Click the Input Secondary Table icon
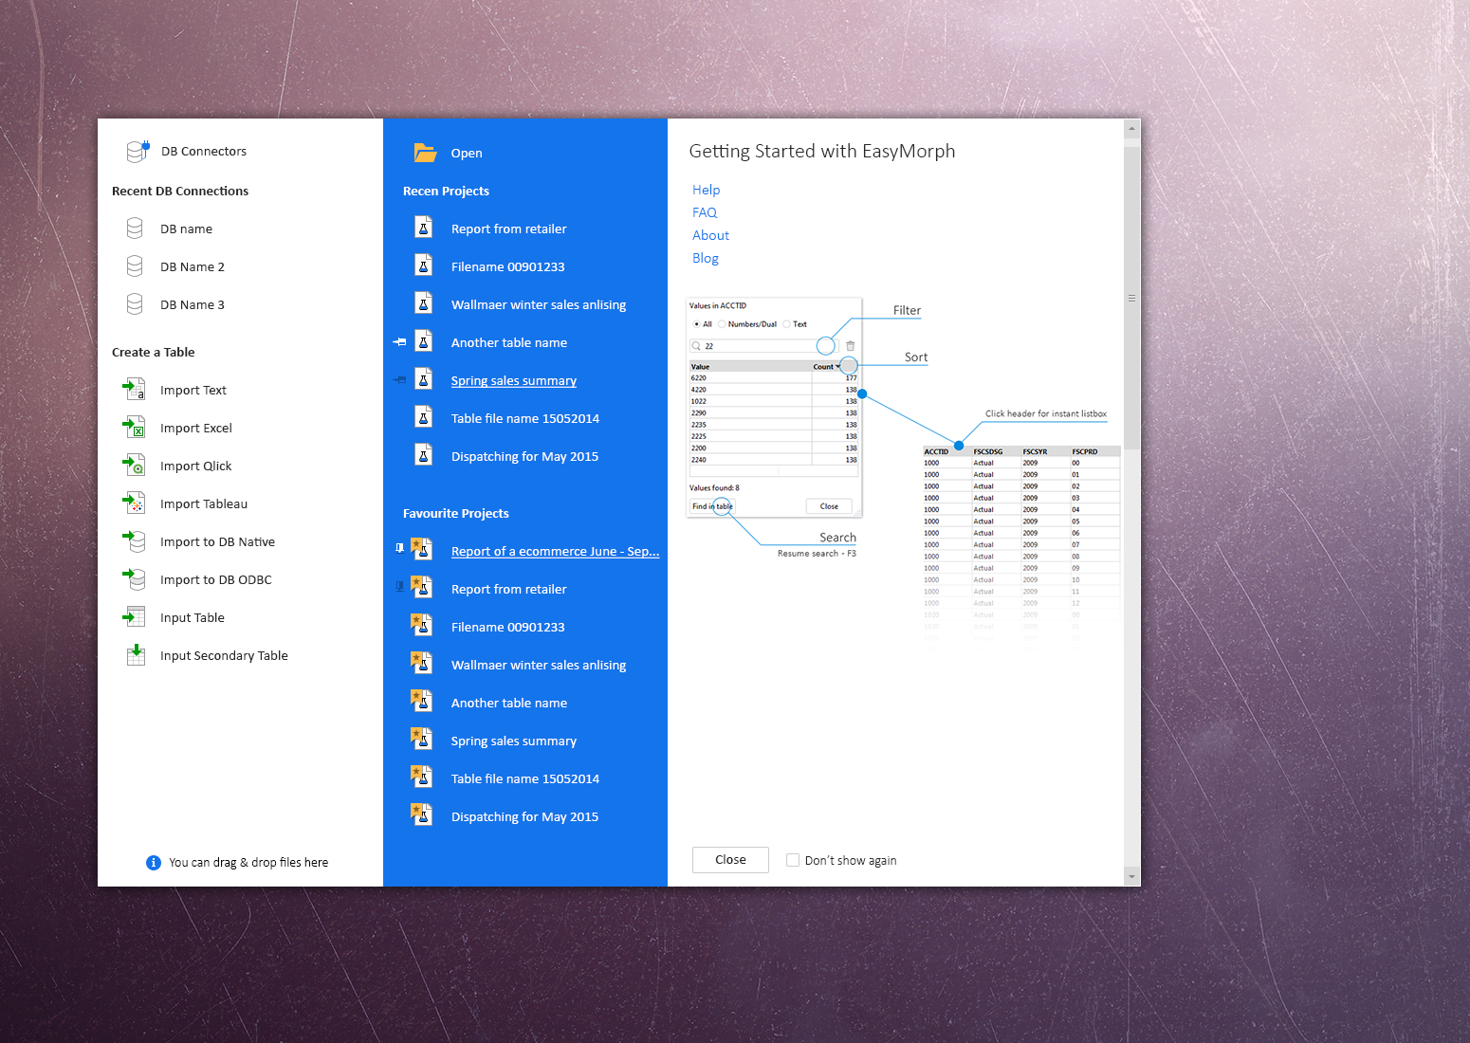The height and width of the screenshot is (1043, 1470). tap(137, 655)
